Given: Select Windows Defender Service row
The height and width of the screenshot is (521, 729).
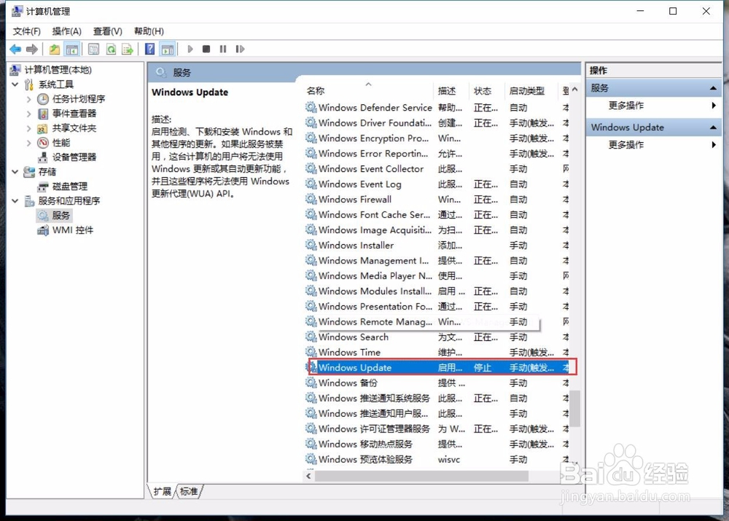Looking at the screenshot, I should (x=437, y=108).
